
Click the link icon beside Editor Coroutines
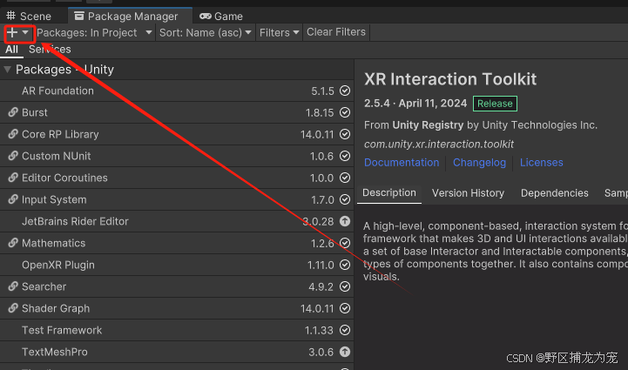[x=13, y=177]
